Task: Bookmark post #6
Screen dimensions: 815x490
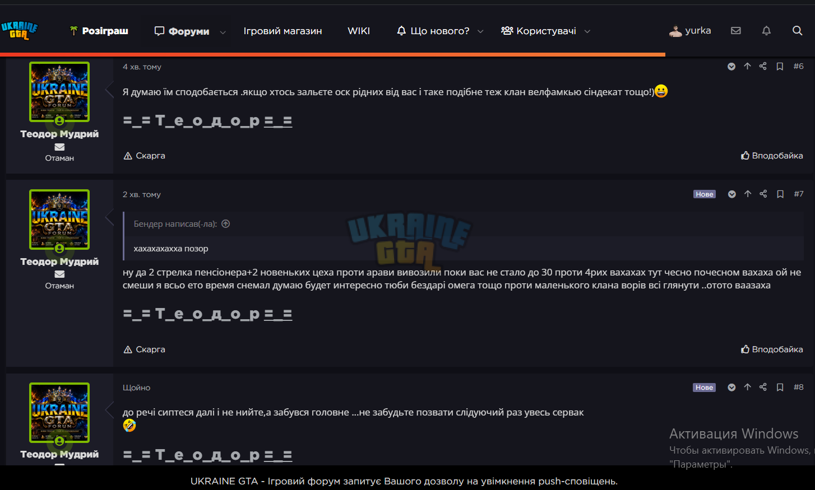Action: click(780, 67)
